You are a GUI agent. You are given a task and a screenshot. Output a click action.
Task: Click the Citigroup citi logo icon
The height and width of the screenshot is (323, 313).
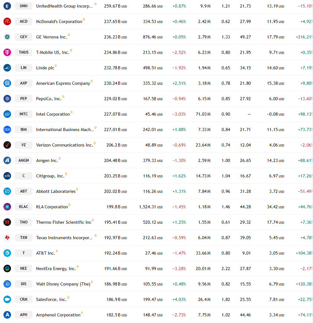tap(7, 176)
